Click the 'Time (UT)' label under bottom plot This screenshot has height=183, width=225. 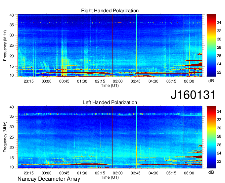tap(110, 177)
